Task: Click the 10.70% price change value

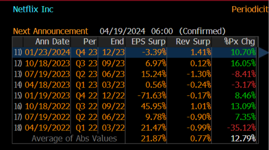Action: coord(243,52)
